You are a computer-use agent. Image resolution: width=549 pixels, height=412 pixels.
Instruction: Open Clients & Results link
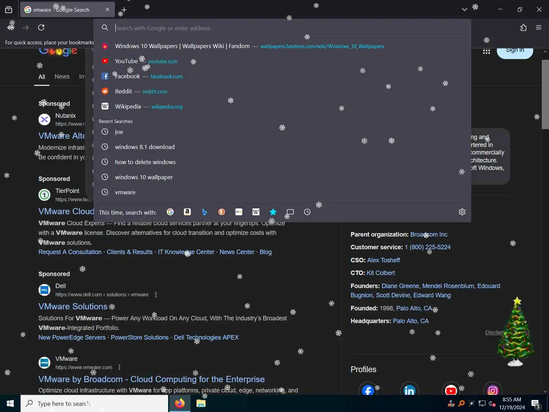(x=130, y=252)
